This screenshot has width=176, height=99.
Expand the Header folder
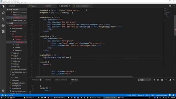[17, 48]
